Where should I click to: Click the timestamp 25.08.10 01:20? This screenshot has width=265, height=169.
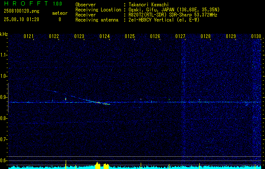[21, 19]
